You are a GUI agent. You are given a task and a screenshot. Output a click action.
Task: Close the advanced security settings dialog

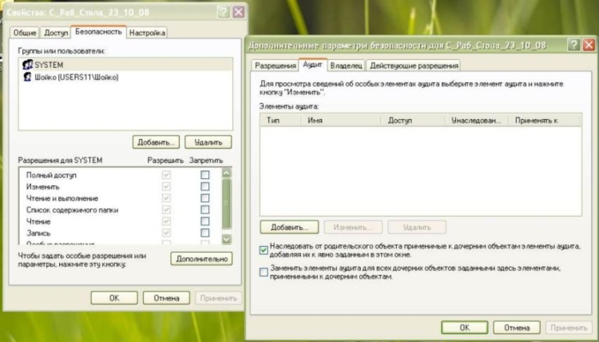point(587,46)
